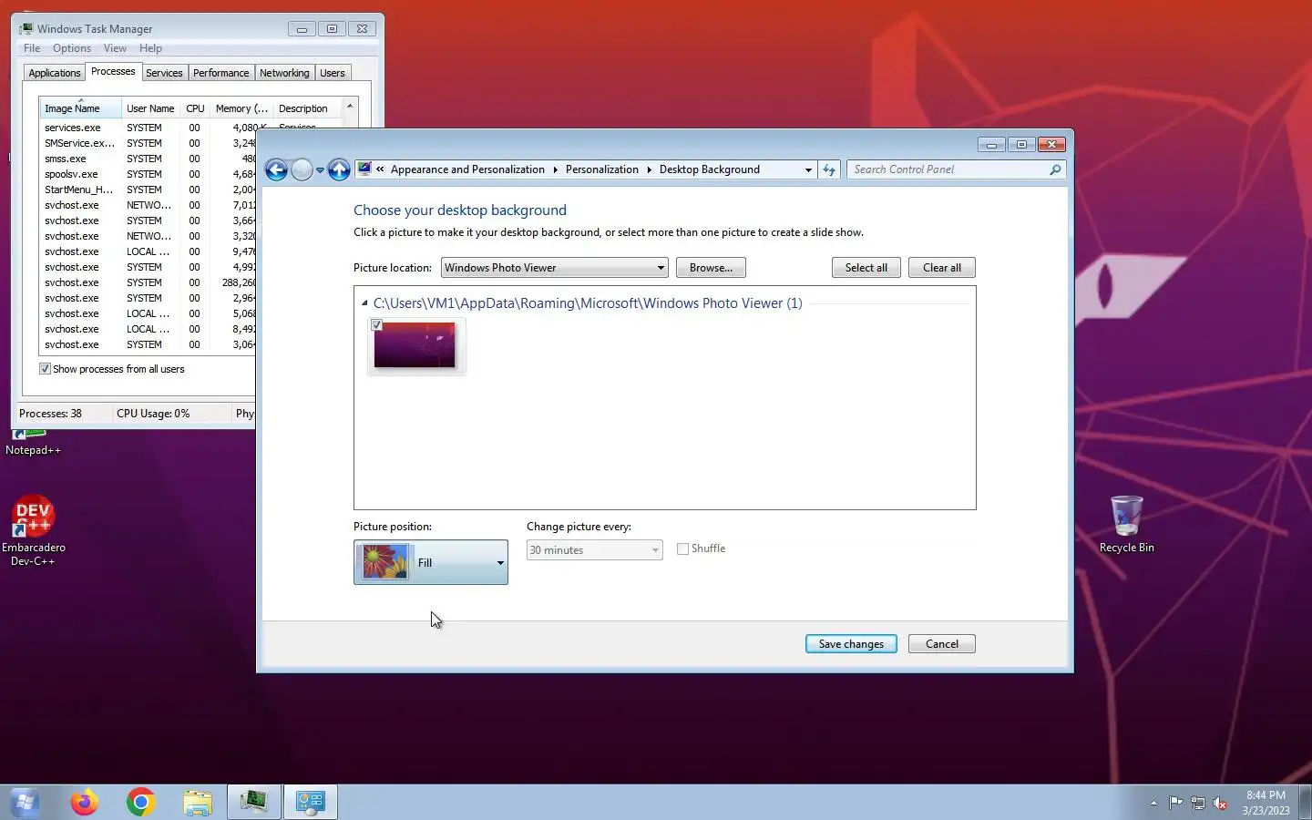
Task: Select spoolsv.exe process row
Action: [148, 174]
